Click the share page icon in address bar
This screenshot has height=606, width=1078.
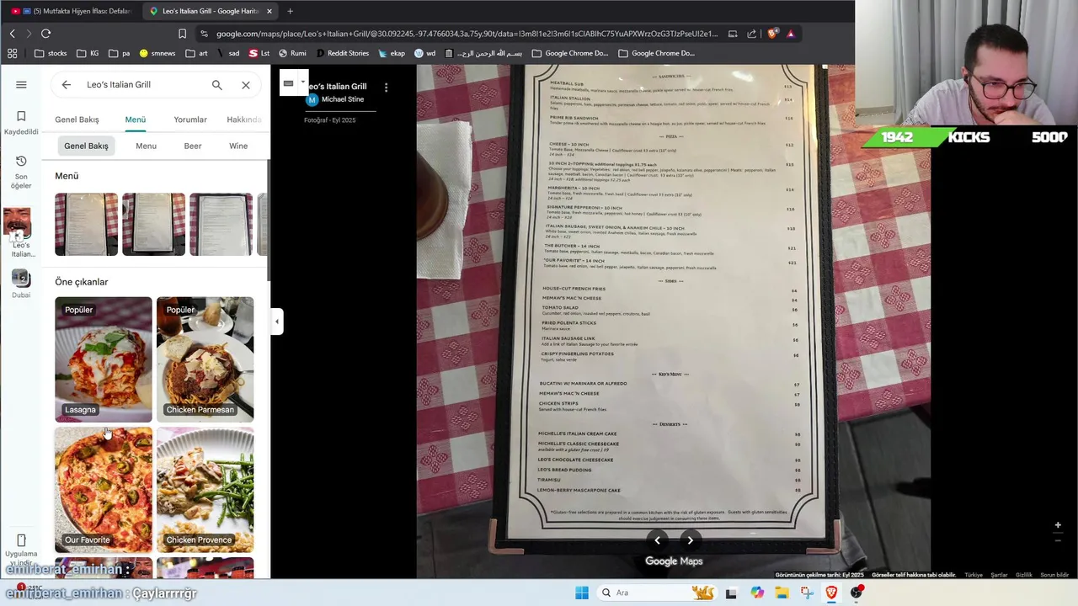click(751, 34)
